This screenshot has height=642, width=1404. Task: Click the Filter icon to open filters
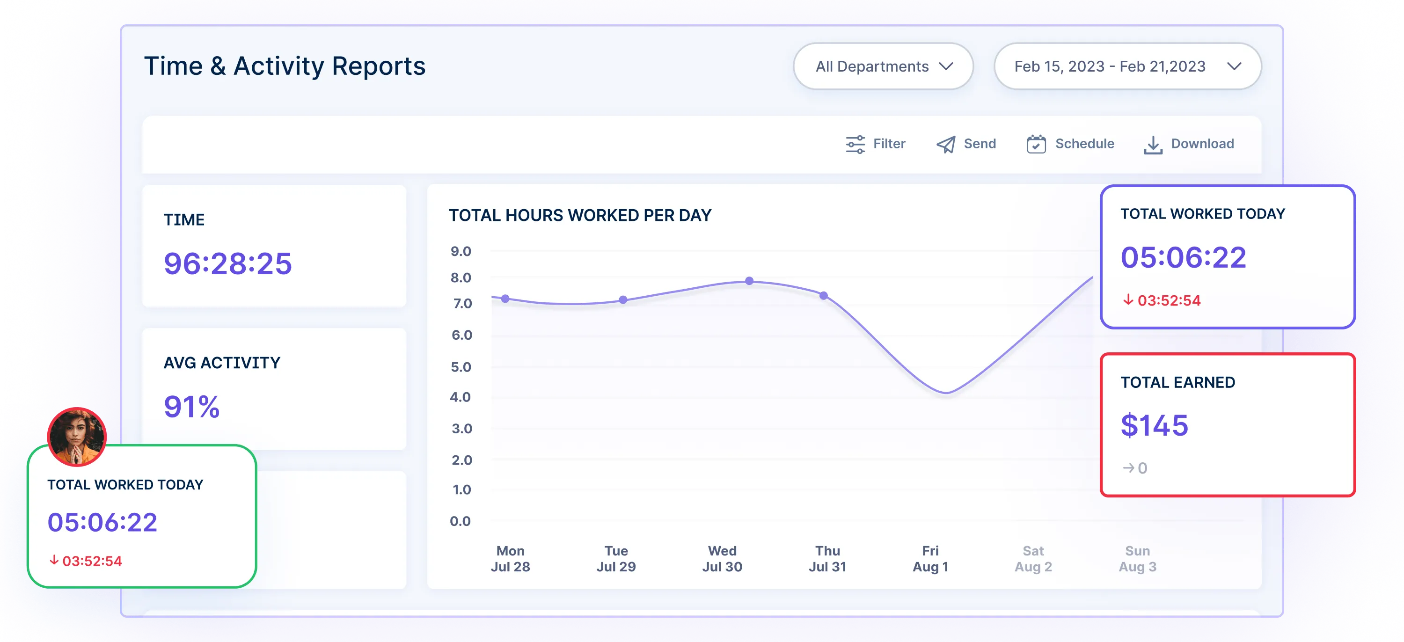855,143
